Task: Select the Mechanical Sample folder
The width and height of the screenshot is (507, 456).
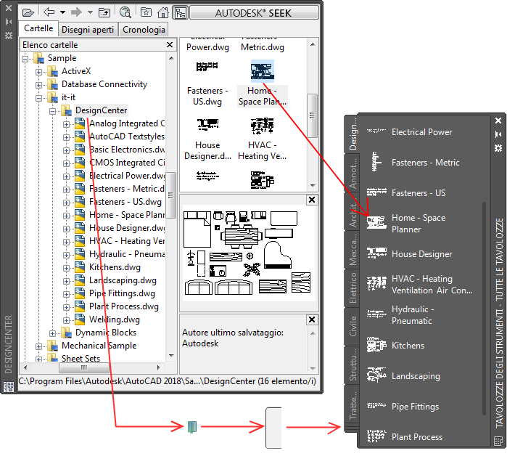Action: 99,346
